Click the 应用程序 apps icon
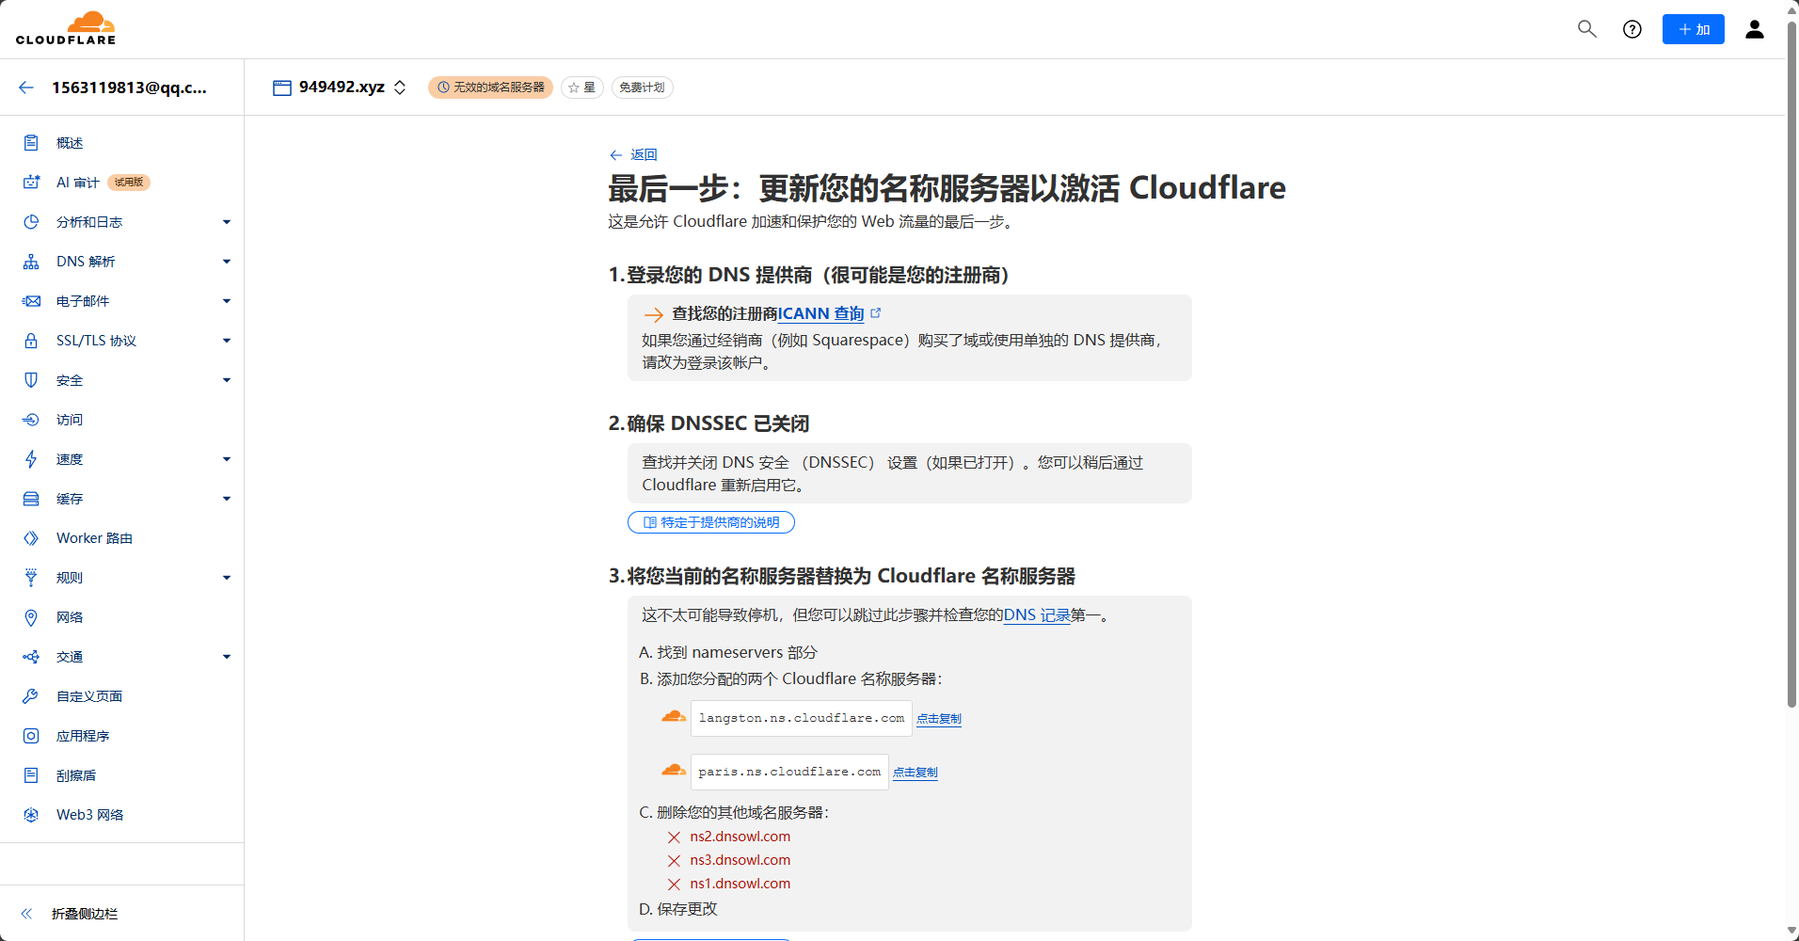Screen dimensions: 1799x941 point(31,736)
